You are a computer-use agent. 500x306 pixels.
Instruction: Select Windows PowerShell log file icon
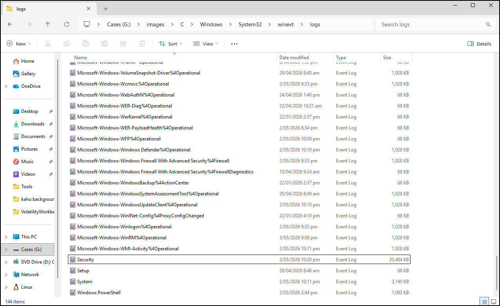72,293
